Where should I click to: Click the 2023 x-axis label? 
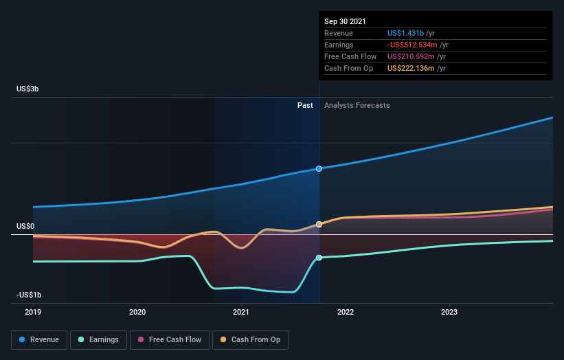click(x=449, y=312)
